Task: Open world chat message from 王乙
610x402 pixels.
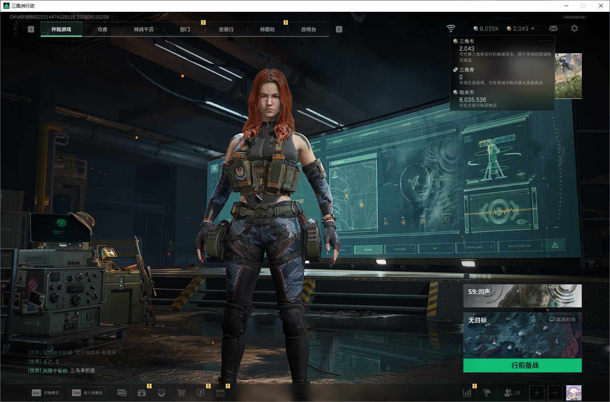Action: click(43, 361)
